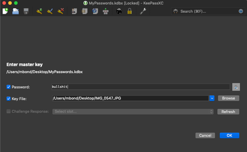The image size is (247, 152).
Task: Edit entry key with pencil icon
Action: (x=50, y=11)
